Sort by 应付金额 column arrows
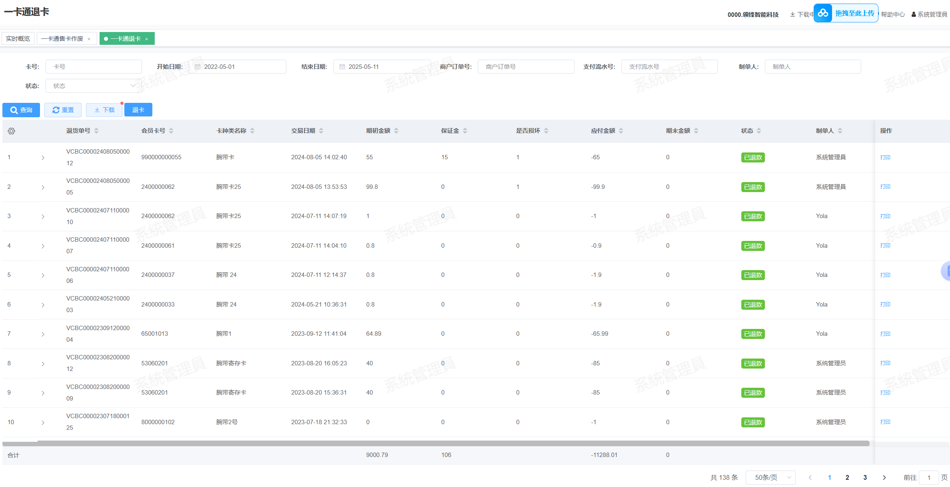Viewport: 950px width, 487px height. pos(621,131)
